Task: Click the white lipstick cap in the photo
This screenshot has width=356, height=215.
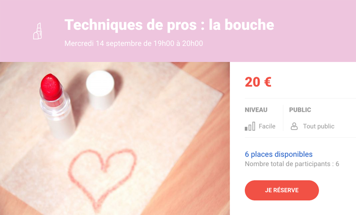Action: 101,90
